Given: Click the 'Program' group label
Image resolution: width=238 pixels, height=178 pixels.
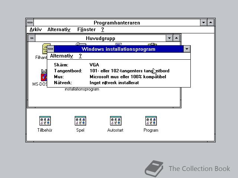Looking at the screenshot, I should (151, 130).
